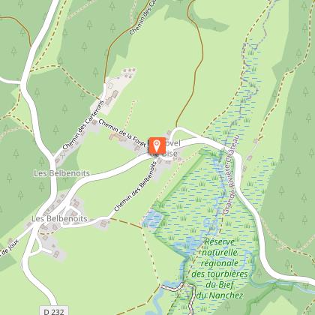Select the partially hidden label behind the pin
The height and width of the screenshot is (315, 315).
click(166, 148)
